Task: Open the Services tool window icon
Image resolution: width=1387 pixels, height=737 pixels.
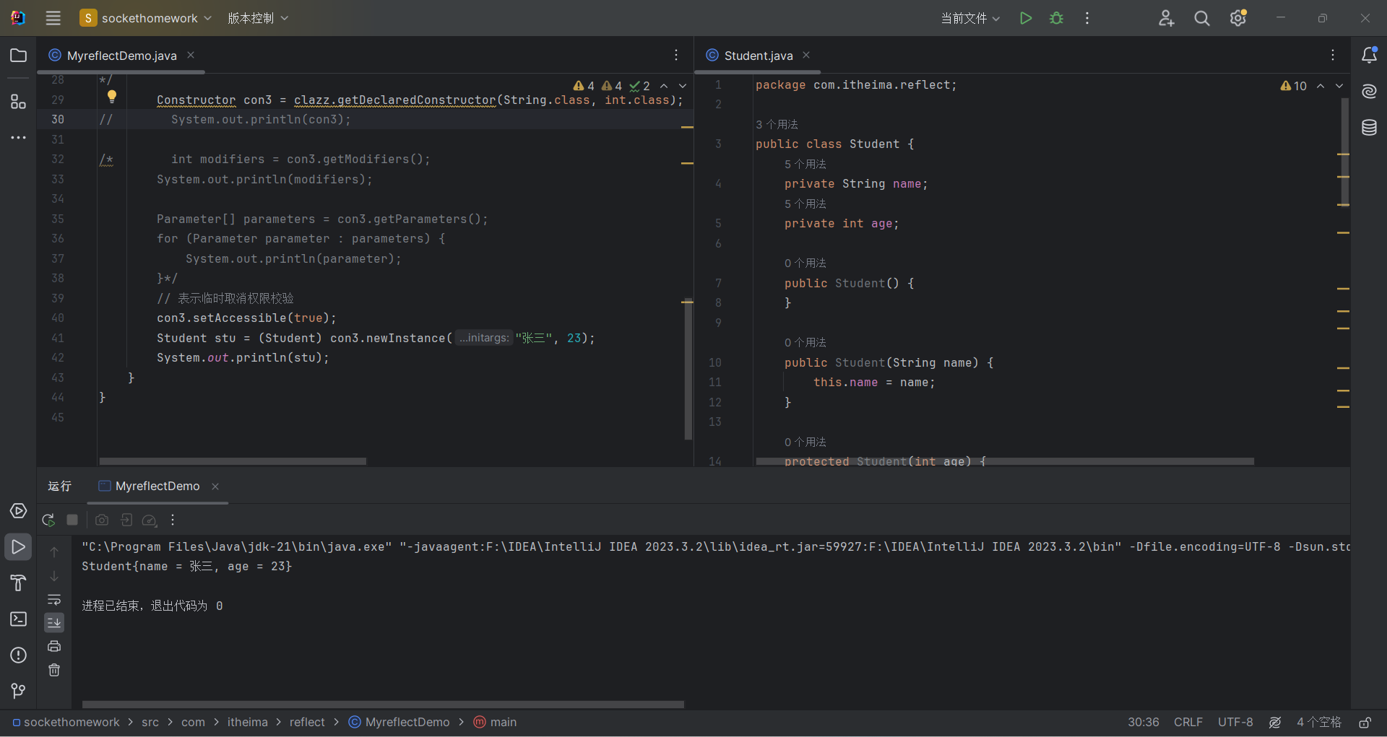Action: click(19, 511)
